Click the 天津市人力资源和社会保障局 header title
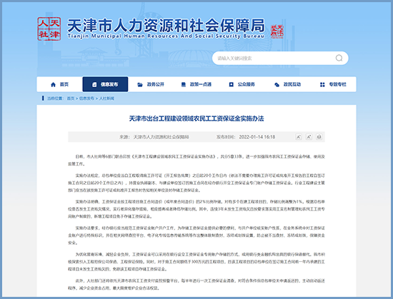The image size is (393, 299). (x=166, y=25)
